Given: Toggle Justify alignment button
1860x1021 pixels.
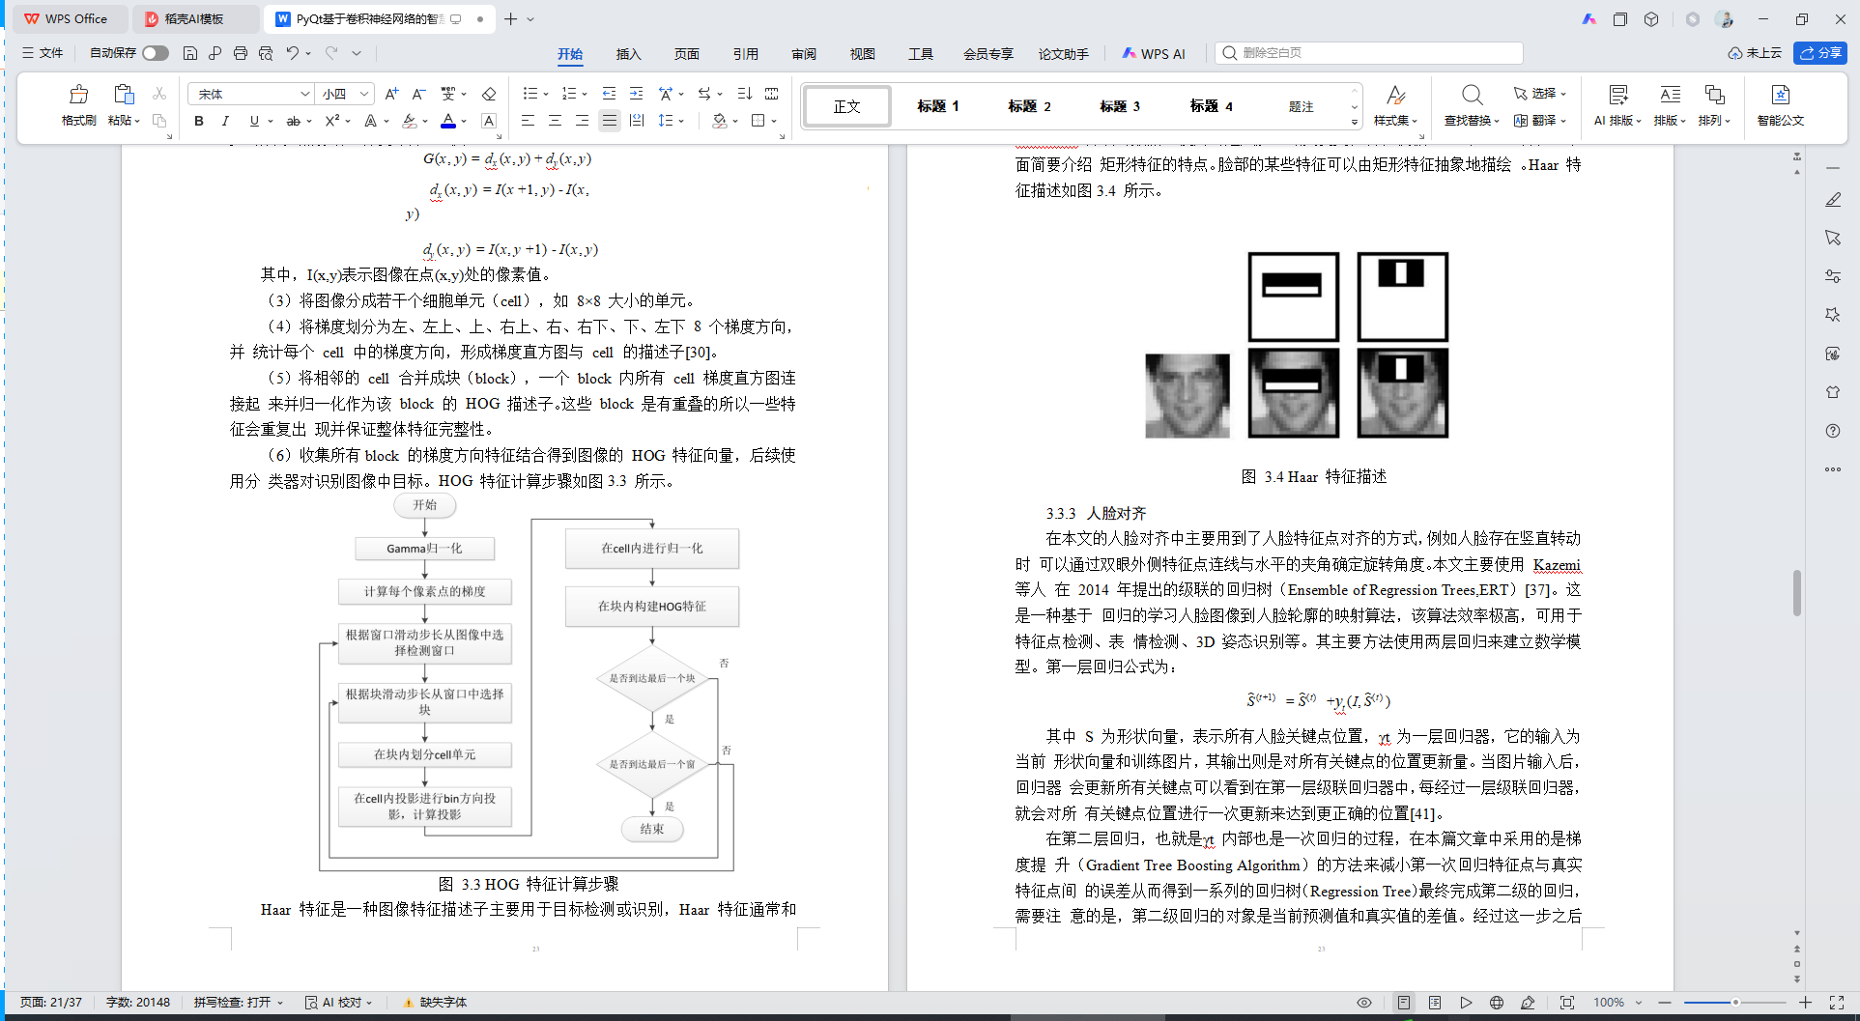Looking at the screenshot, I should [609, 121].
